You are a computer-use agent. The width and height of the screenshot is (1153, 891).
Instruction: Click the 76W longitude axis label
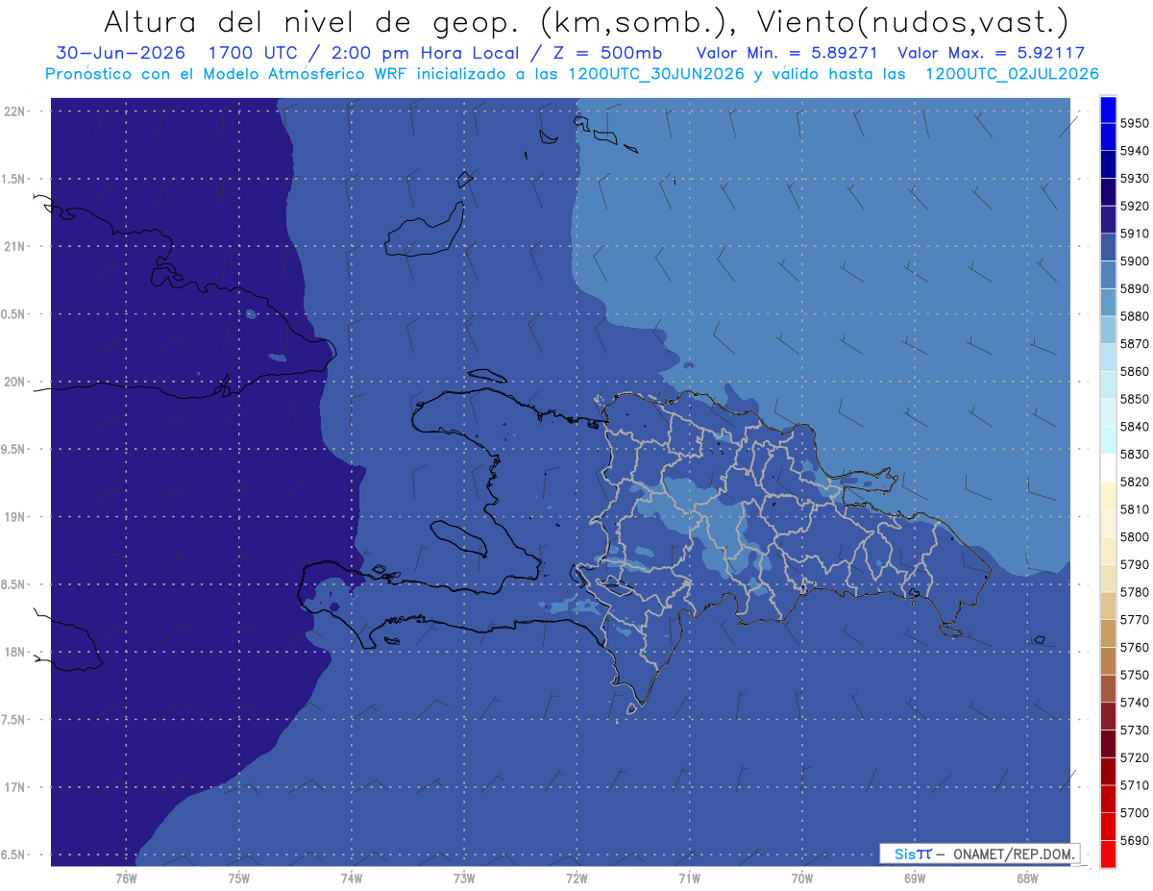click(x=127, y=879)
